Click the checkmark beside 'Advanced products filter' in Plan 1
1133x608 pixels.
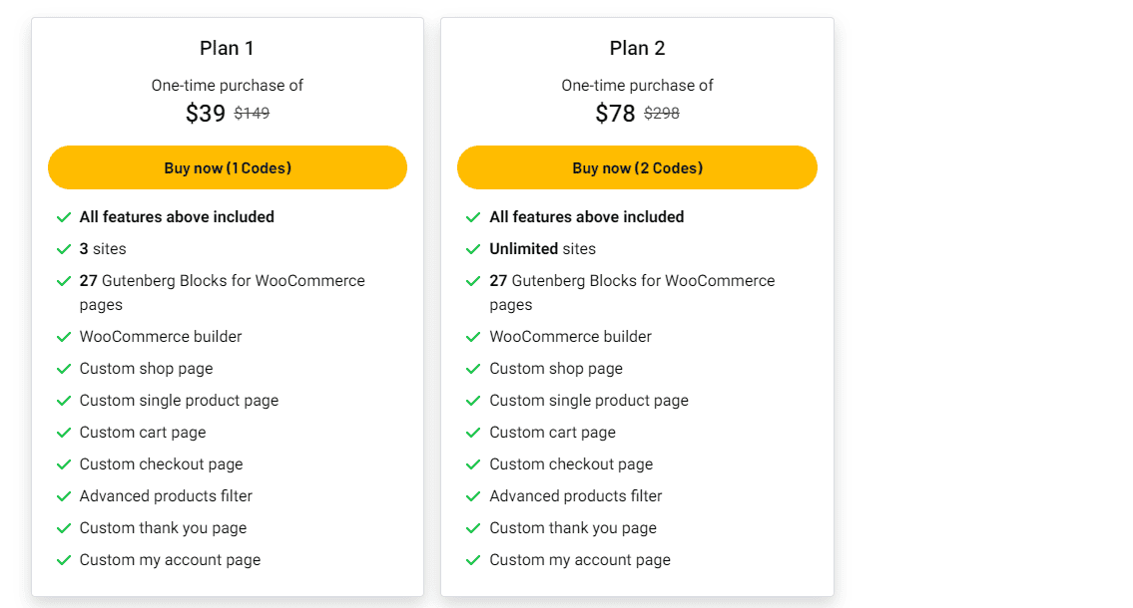click(64, 495)
